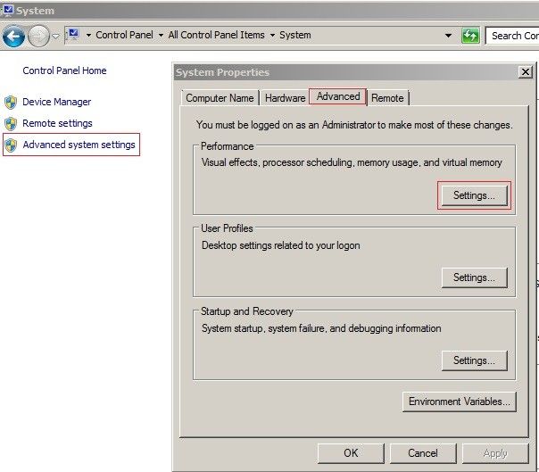Viewport: 539px width, 472px height.
Task: Open User Profiles Settings button
Action: coord(474,277)
